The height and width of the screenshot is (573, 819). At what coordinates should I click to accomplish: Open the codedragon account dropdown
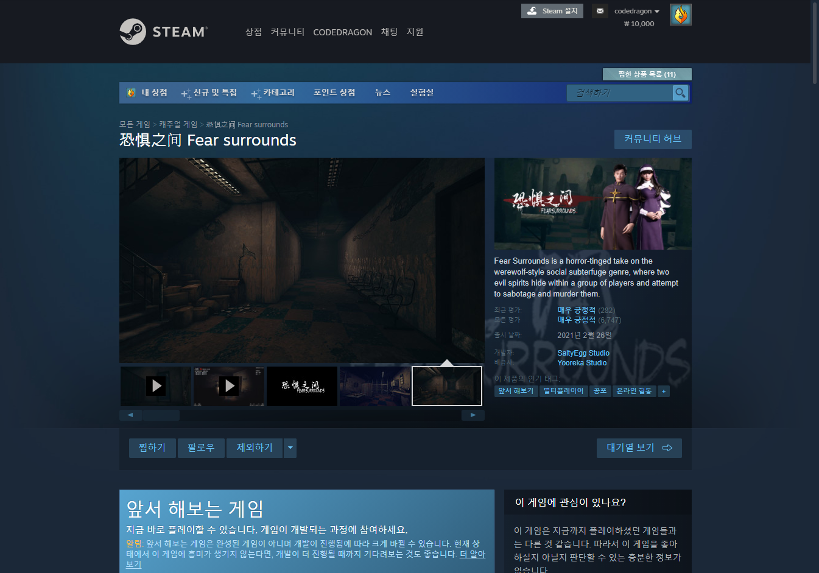[x=637, y=11]
